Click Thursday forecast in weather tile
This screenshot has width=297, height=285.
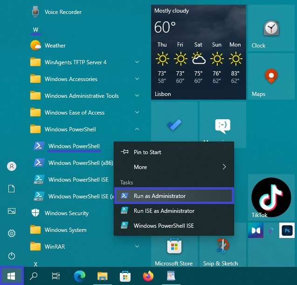(x=162, y=63)
